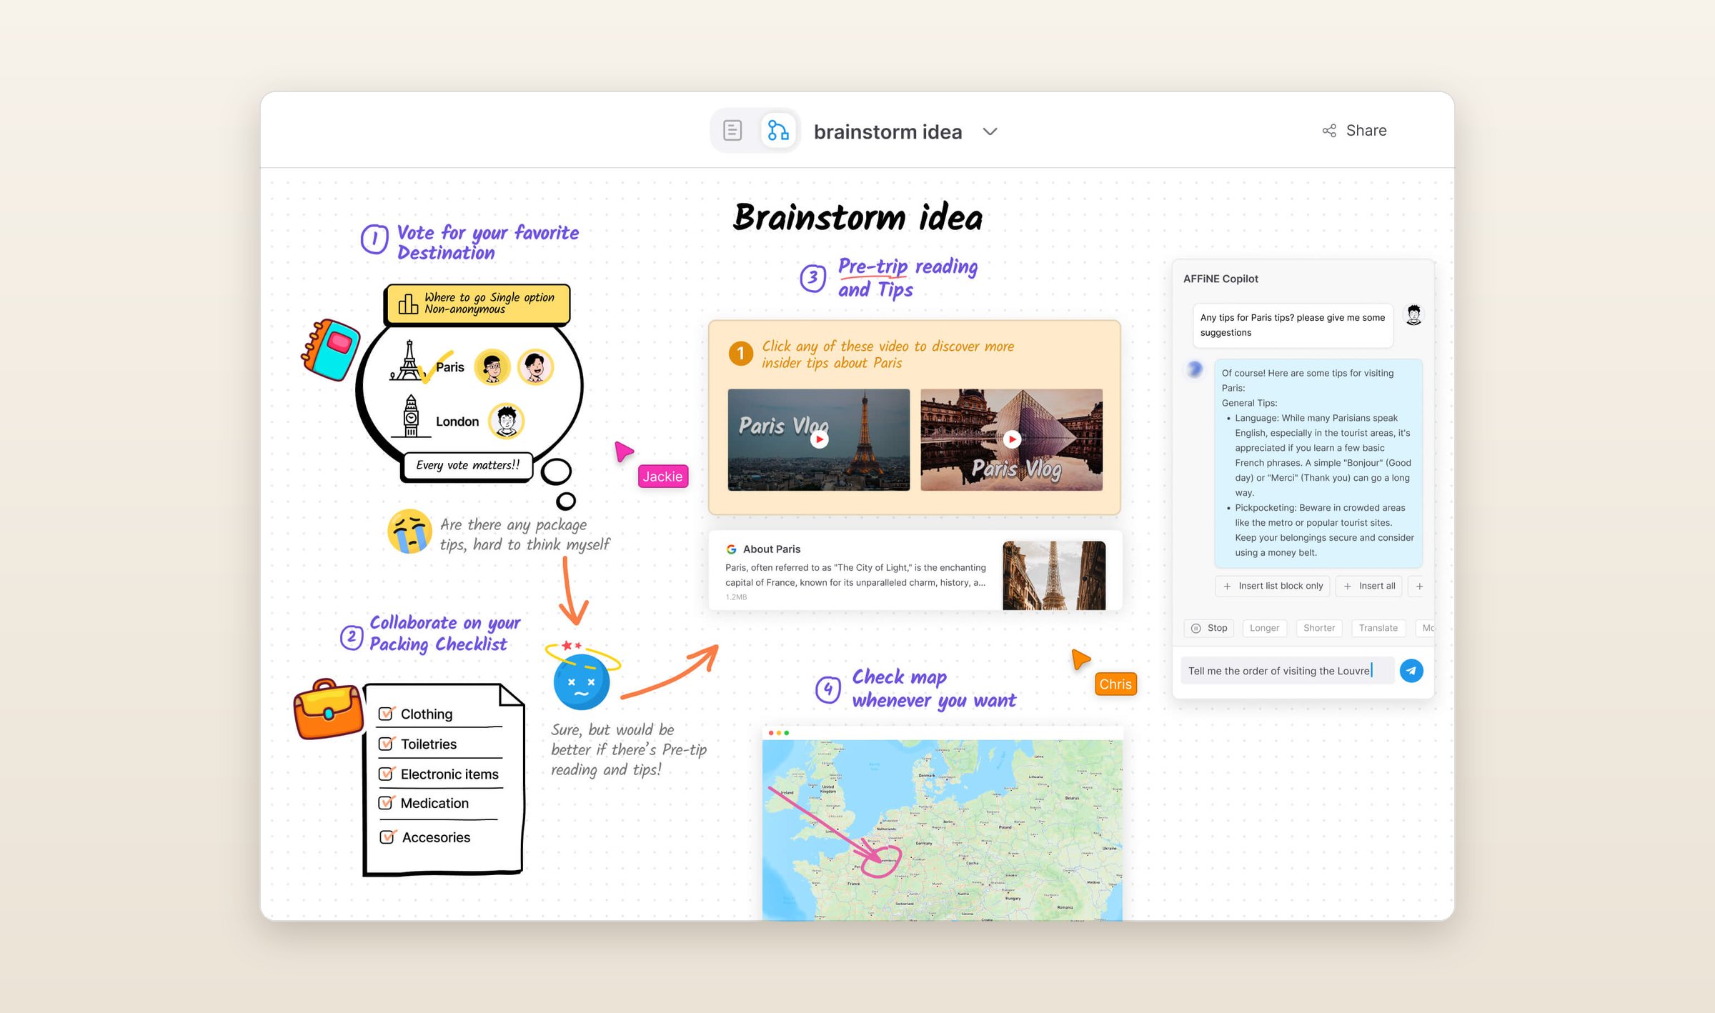
Task: Open the brainstorm idea title dropdown chevron
Action: click(x=990, y=131)
